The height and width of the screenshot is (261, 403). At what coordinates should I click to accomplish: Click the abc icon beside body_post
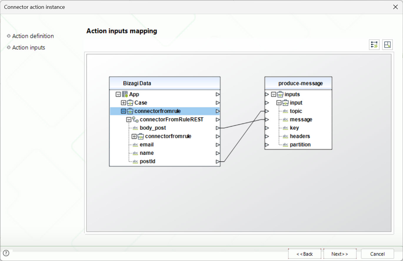pyautogui.click(x=135, y=128)
